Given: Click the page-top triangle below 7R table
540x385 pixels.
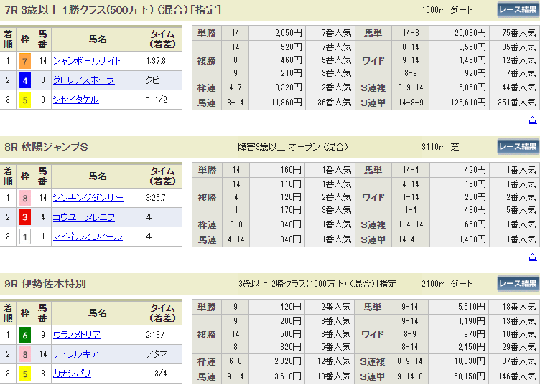Looking at the screenshot, I should coord(532,120).
